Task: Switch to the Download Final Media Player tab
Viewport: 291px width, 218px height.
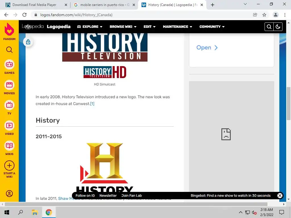Action: click(x=34, y=5)
